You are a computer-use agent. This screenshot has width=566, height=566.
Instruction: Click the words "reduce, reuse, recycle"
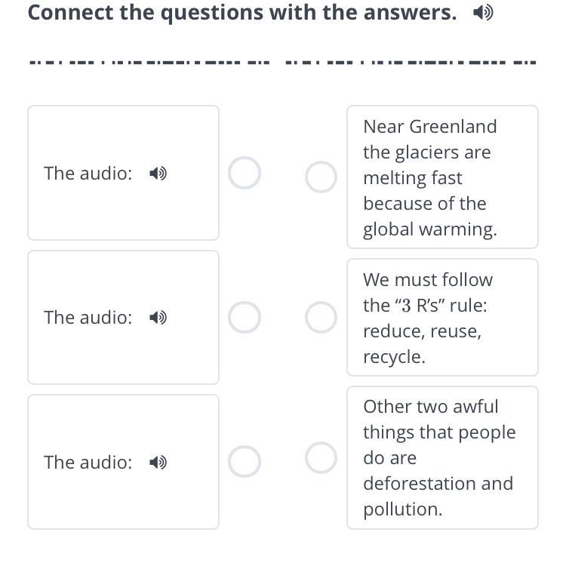click(422, 344)
